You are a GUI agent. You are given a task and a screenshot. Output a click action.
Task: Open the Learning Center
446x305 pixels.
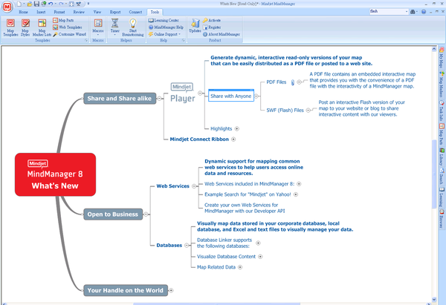[164, 20]
